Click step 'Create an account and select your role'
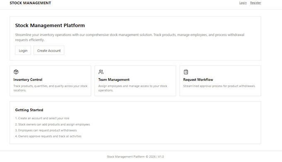Screen dimensions: 282x162 click(42, 118)
